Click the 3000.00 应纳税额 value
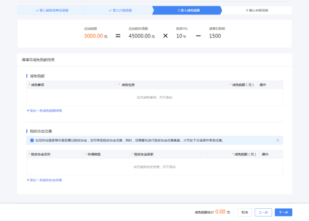This screenshot has width=309, height=221. (x=93, y=36)
